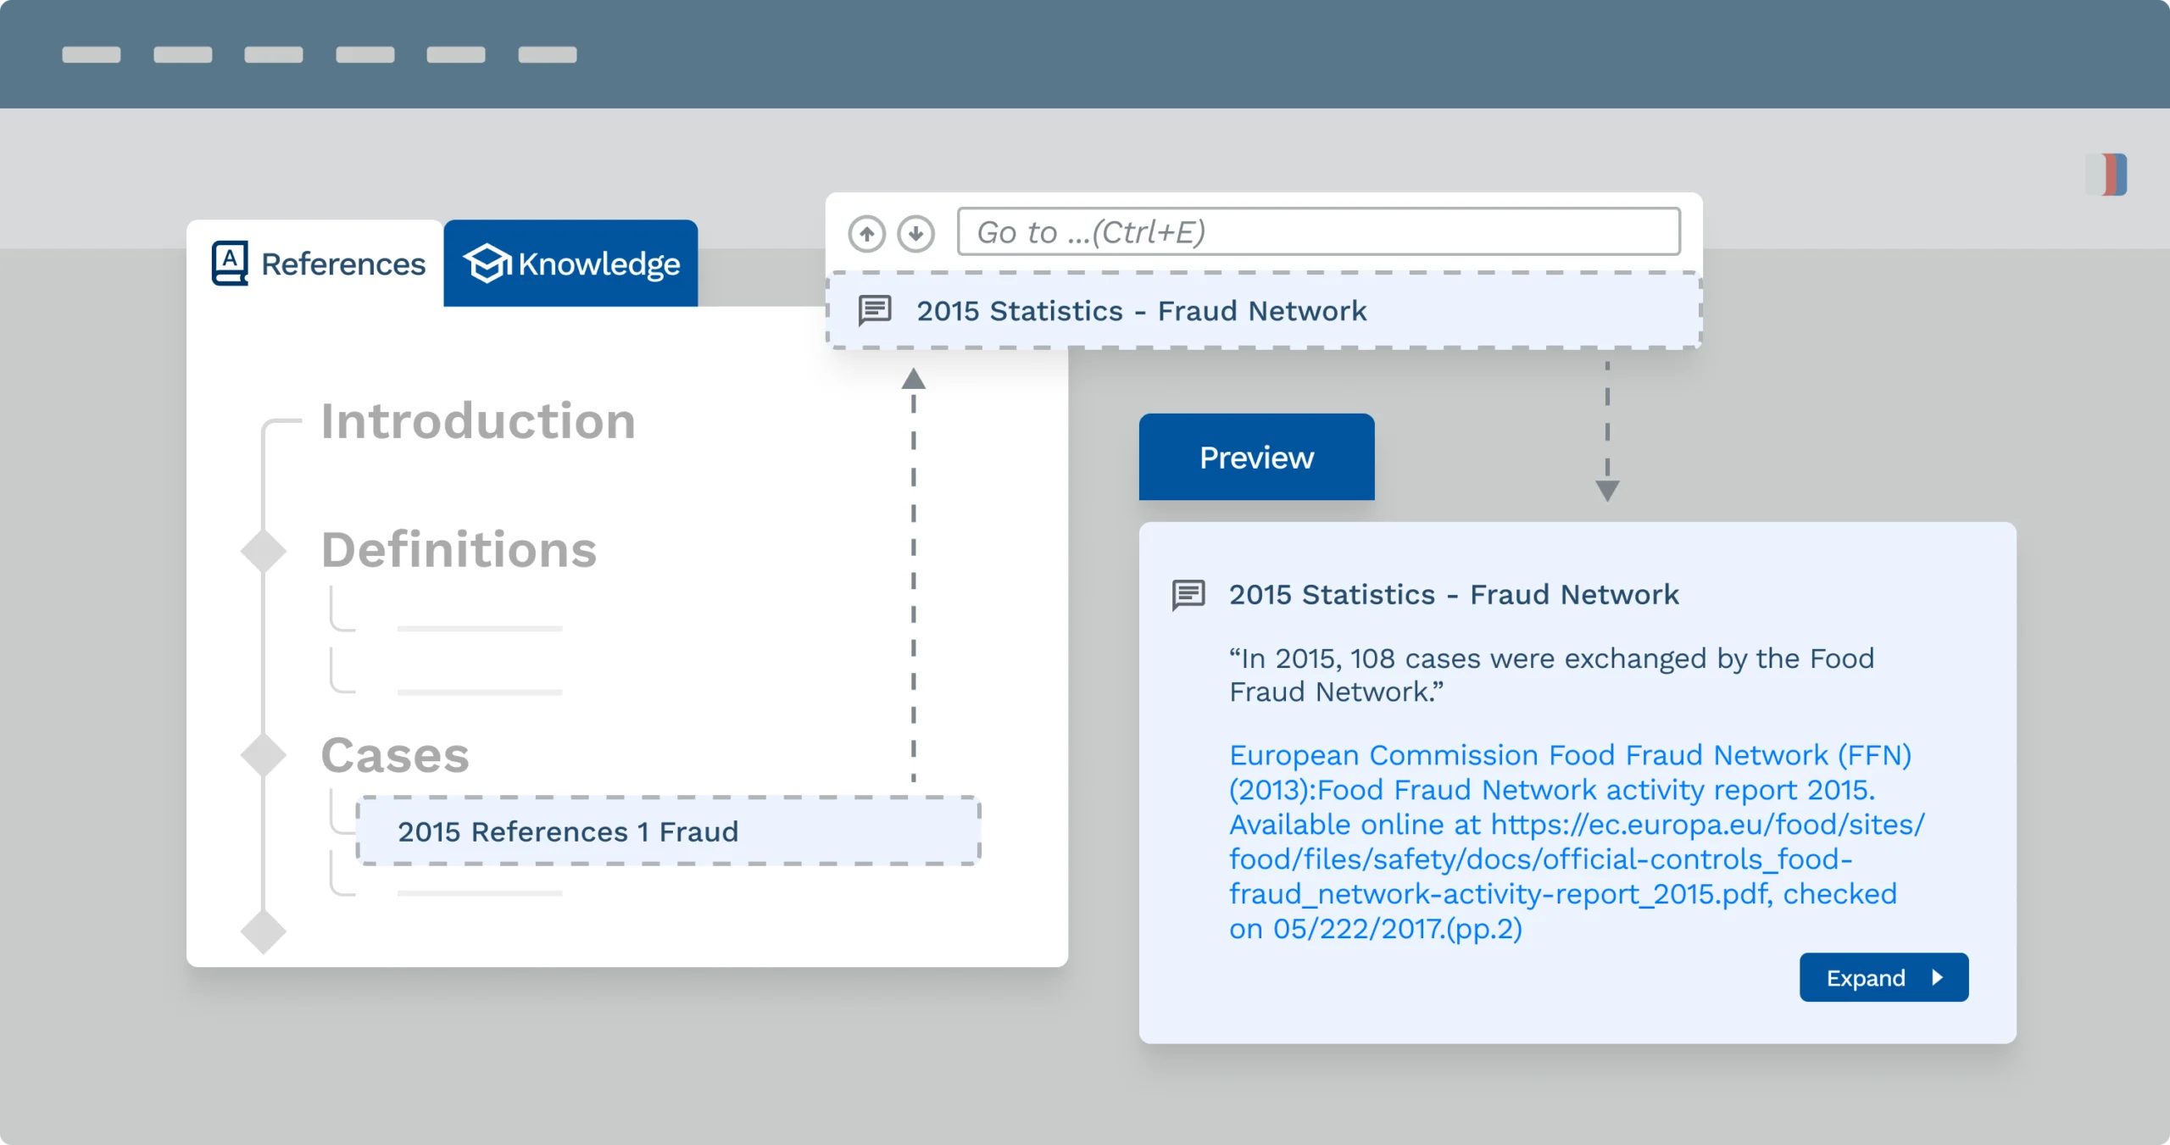This screenshot has height=1145, width=2170.
Task: Open the European Commission FFN citation link
Action: tap(1568, 841)
